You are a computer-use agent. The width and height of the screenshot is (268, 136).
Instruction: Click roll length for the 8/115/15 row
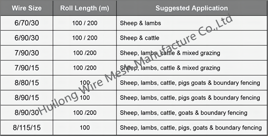click(85, 128)
